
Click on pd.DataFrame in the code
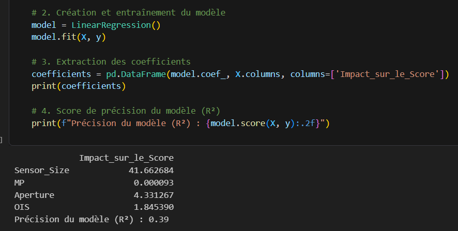[x=136, y=74]
